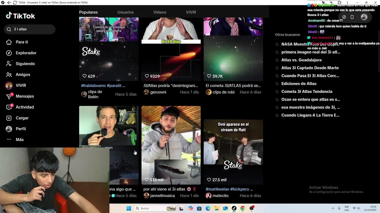The image size is (380, 213).
Task: Click the coin icon next to the phone icon
Action: [x=344, y=17]
